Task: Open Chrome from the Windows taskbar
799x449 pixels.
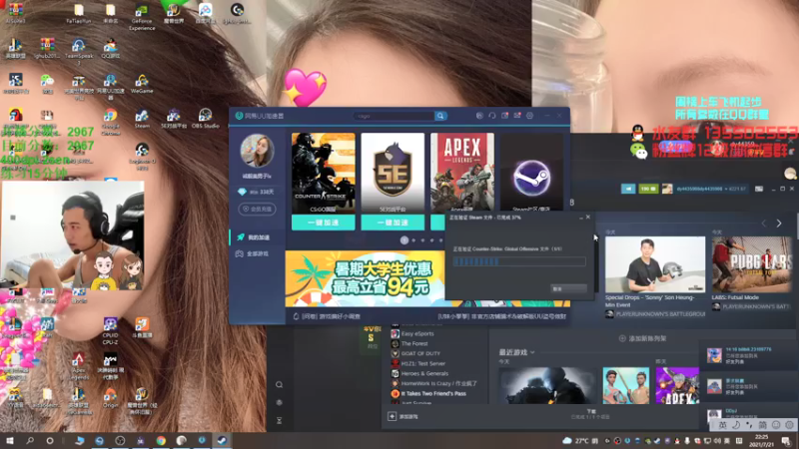Action: tap(161, 440)
